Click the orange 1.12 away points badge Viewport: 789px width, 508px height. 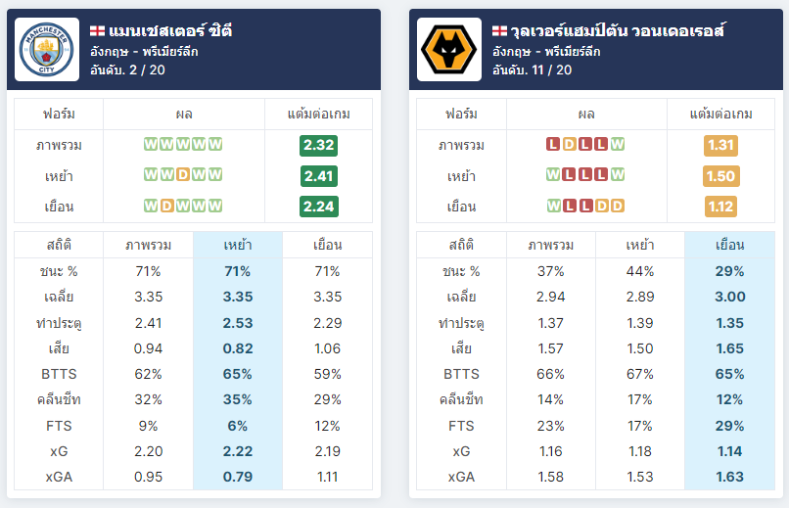pyautogui.click(x=720, y=207)
